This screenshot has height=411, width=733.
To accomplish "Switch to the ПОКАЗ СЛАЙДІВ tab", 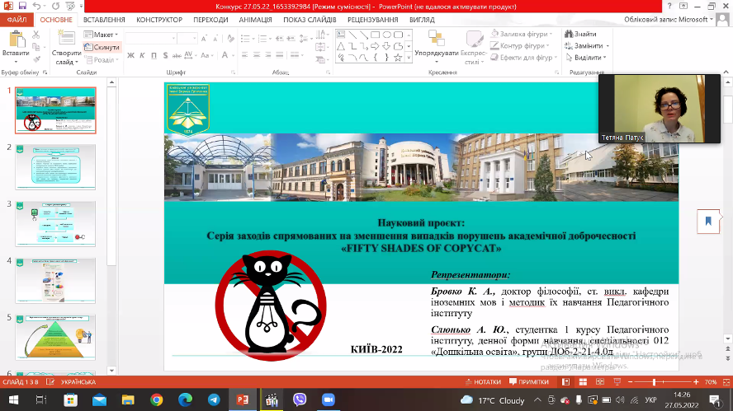I will [310, 20].
